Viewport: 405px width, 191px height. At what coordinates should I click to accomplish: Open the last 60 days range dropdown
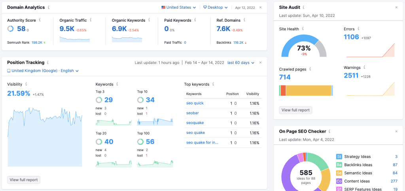241,63
